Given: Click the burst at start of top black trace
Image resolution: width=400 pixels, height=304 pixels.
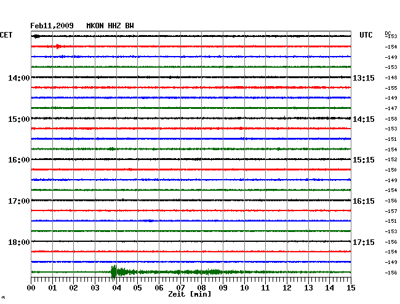Looking at the screenshot, I should pyautogui.click(x=37, y=36).
